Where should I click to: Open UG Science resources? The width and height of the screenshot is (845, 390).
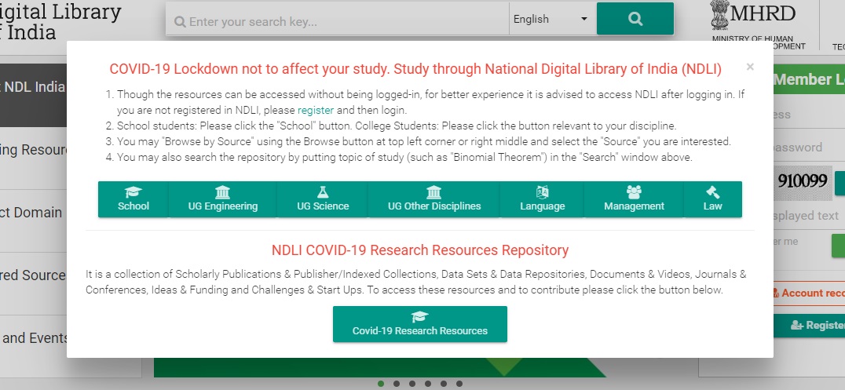(323, 199)
